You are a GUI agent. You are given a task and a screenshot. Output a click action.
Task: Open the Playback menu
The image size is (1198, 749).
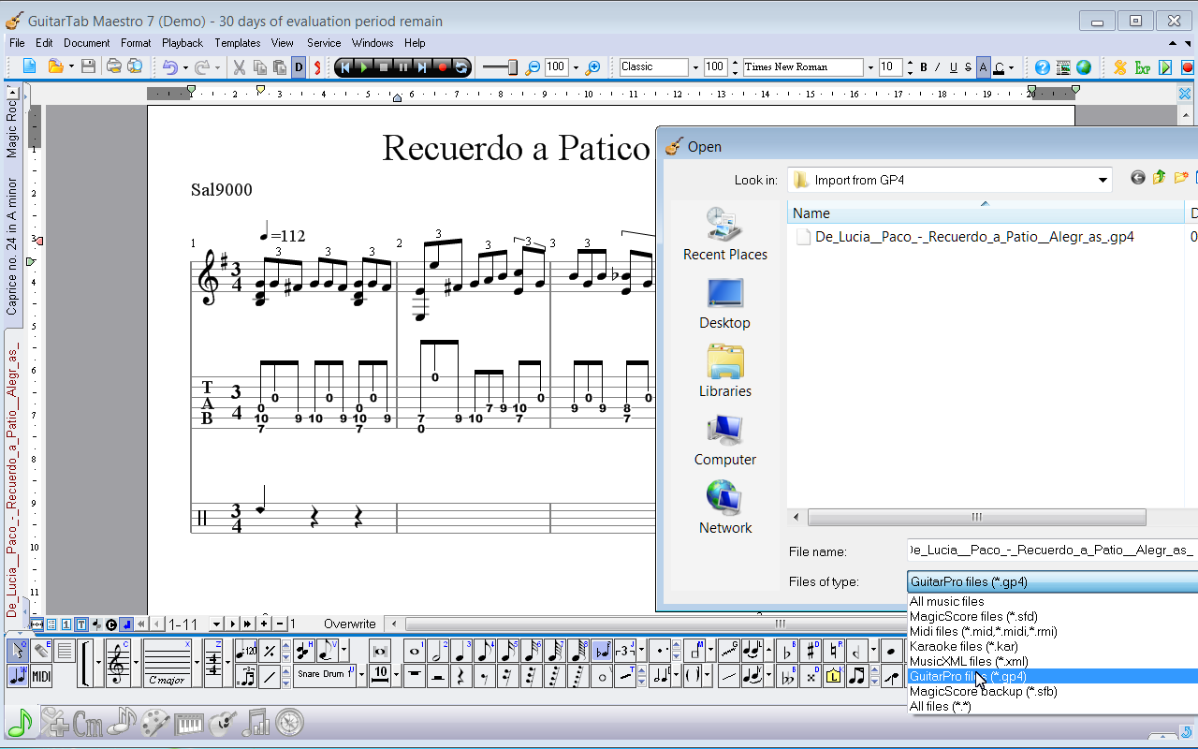pyautogui.click(x=183, y=43)
